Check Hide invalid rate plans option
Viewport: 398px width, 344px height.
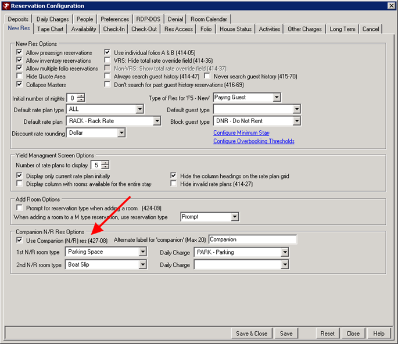(174, 184)
